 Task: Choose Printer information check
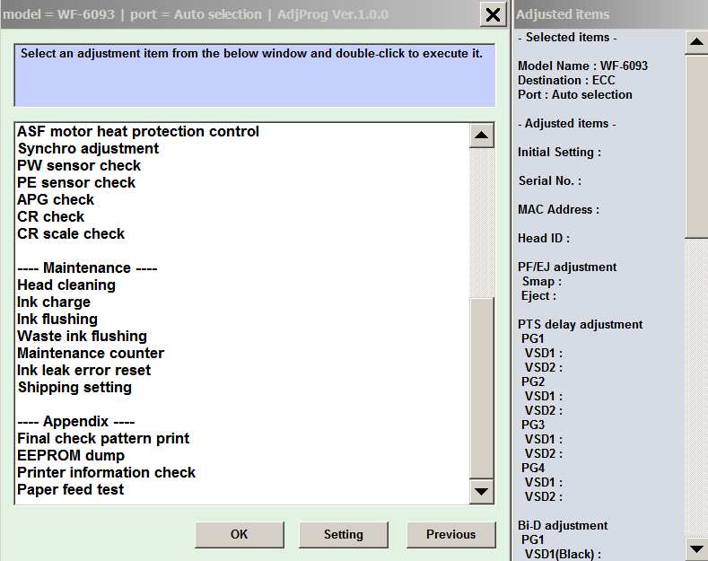pos(106,472)
